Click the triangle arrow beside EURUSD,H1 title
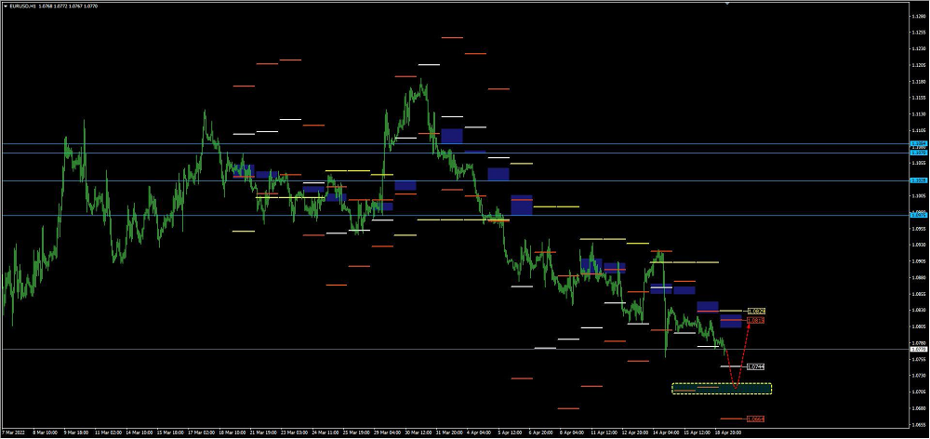Image resolution: width=930 pixels, height=439 pixels. point(5,6)
